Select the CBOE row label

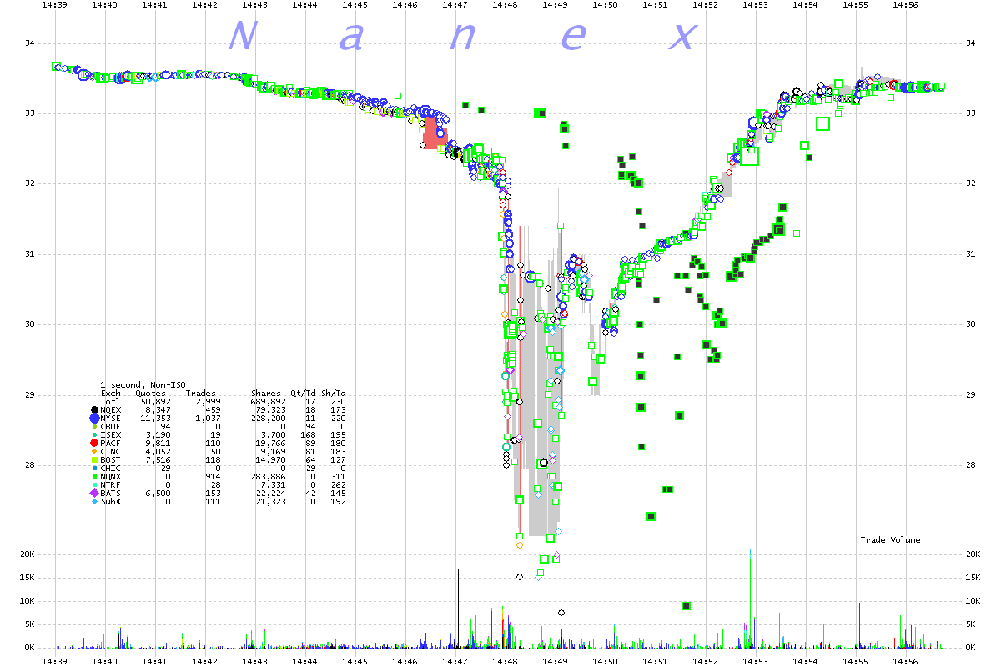coord(111,426)
